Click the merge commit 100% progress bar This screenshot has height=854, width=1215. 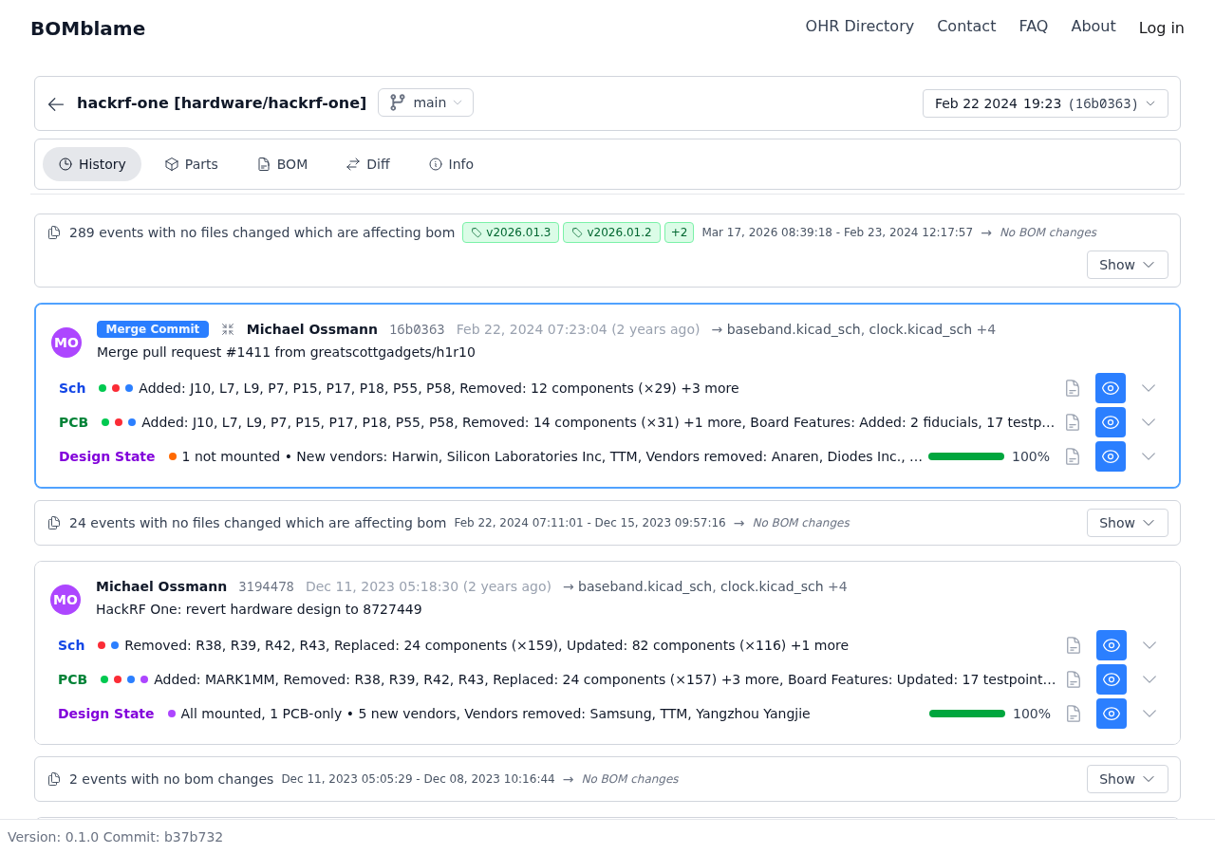pos(966,456)
